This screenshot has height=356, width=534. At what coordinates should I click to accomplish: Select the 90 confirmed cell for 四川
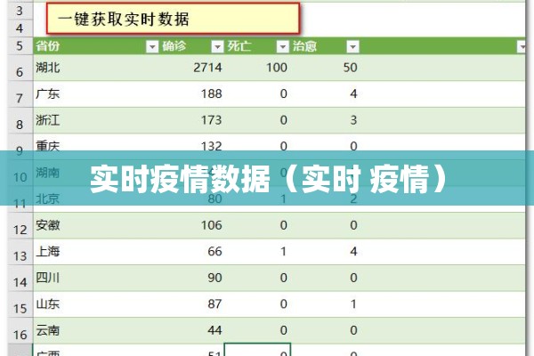192,278
